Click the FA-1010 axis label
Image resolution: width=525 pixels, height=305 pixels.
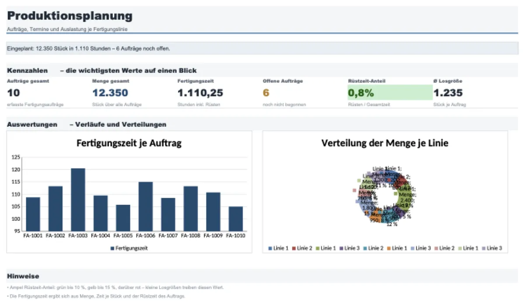[x=236, y=236]
